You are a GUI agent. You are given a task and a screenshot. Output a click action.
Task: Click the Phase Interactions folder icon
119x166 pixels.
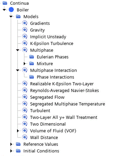32,77
